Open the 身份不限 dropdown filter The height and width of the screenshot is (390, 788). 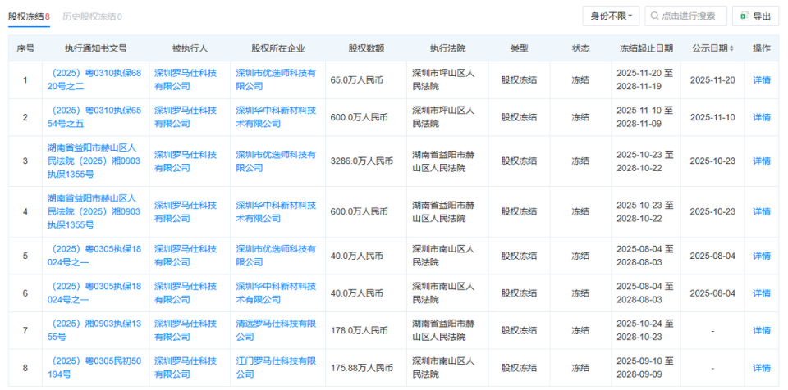coord(611,16)
